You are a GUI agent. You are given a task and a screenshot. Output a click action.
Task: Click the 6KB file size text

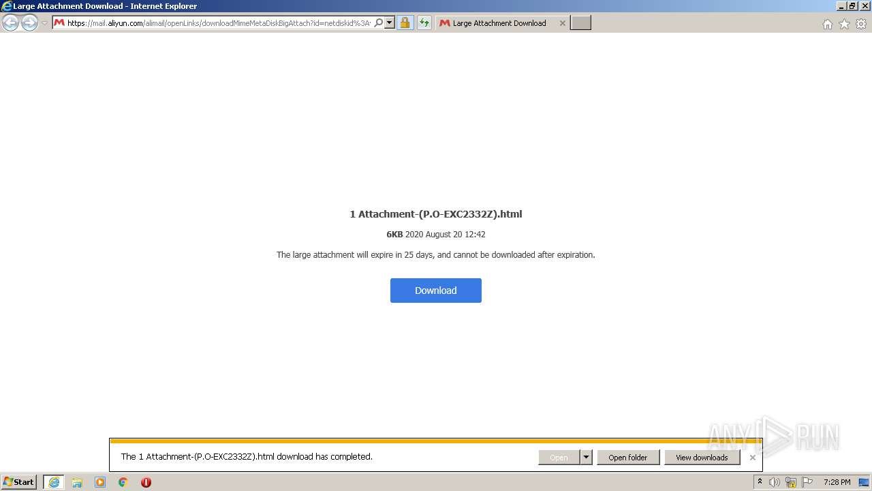point(394,235)
